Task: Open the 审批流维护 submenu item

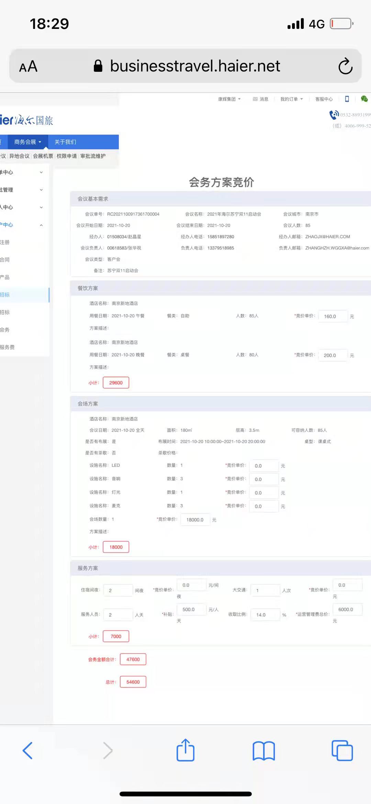Action: pyautogui.click(x=93, y=156)
